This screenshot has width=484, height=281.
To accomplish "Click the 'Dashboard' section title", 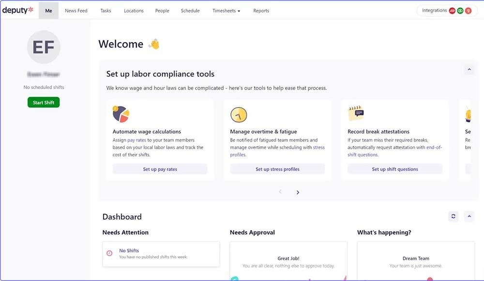I will (x=122, y=217).
